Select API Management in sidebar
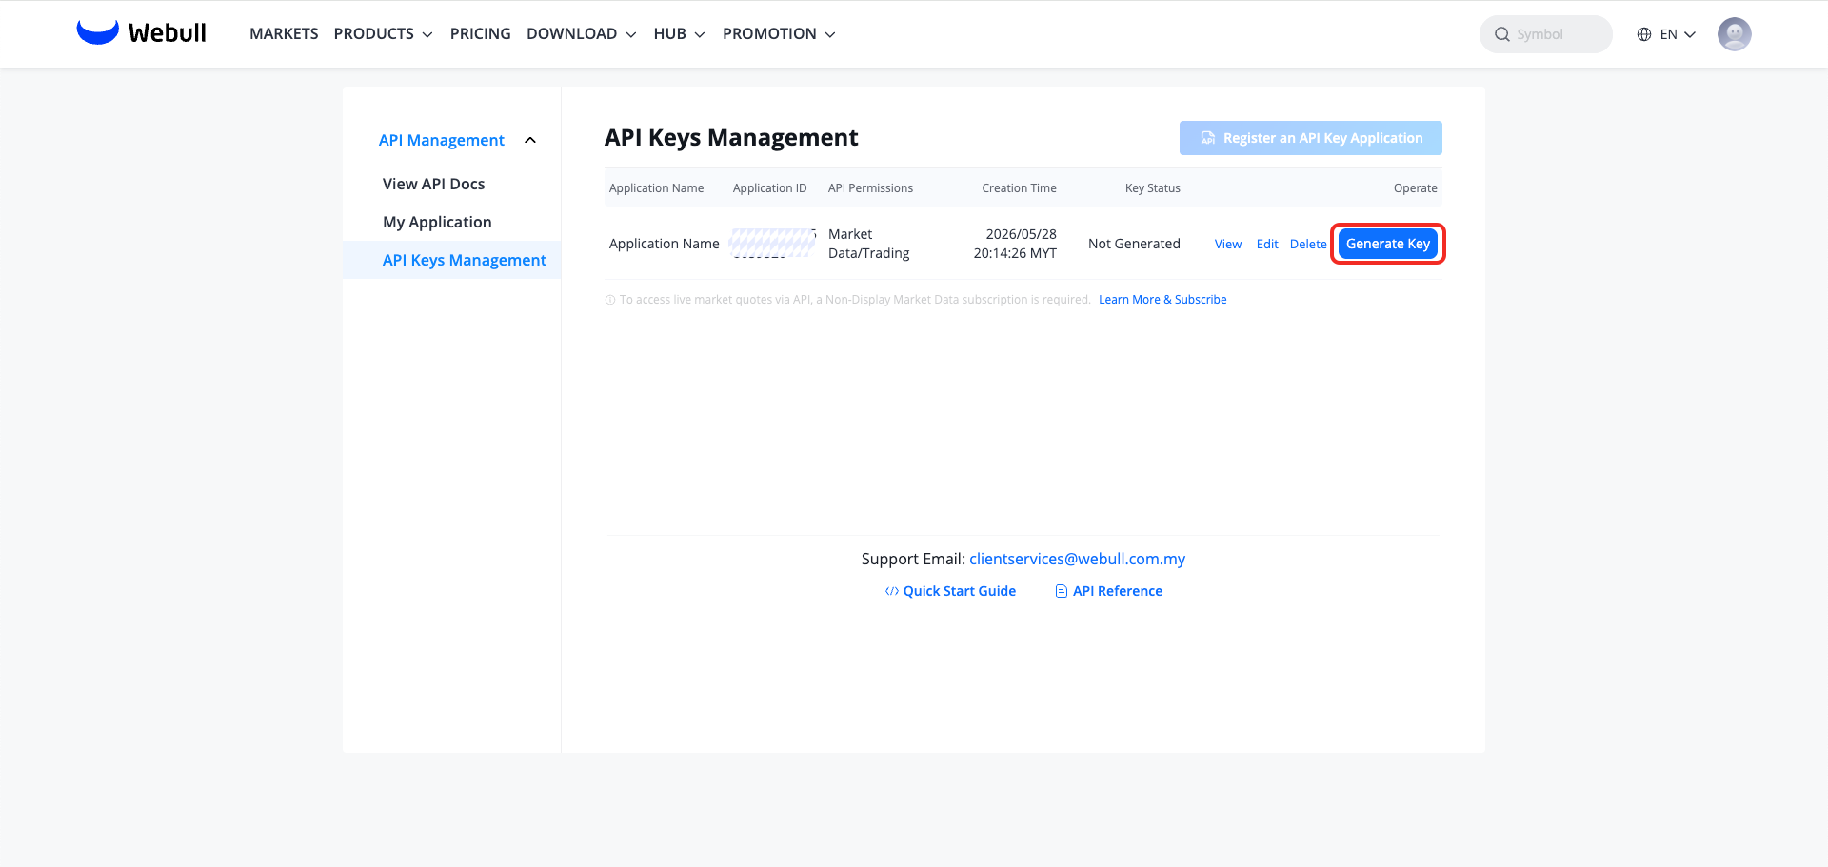 442,140
